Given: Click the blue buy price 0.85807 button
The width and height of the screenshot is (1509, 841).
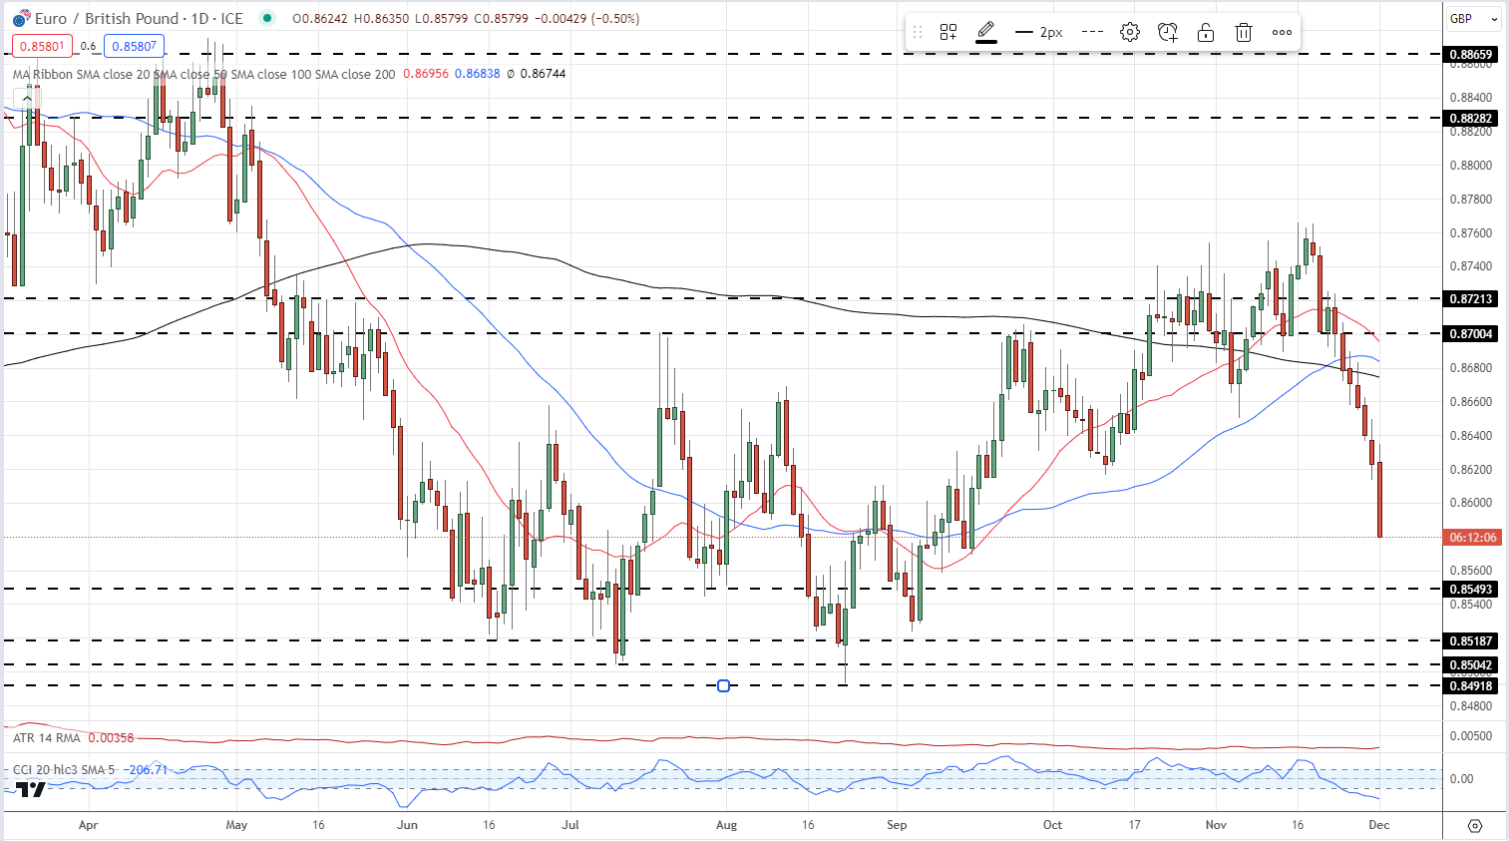Looking at the screenshot, I should [x=134, y=46].
